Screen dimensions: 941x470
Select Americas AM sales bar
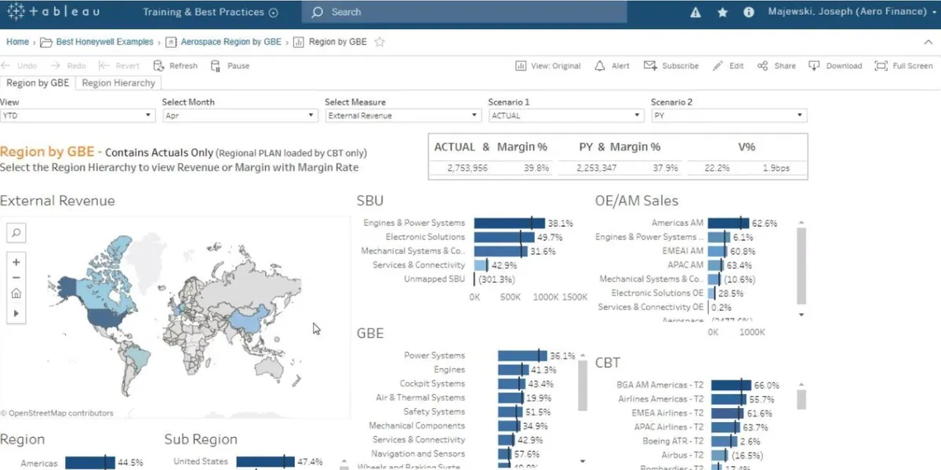tap(728, 223)
